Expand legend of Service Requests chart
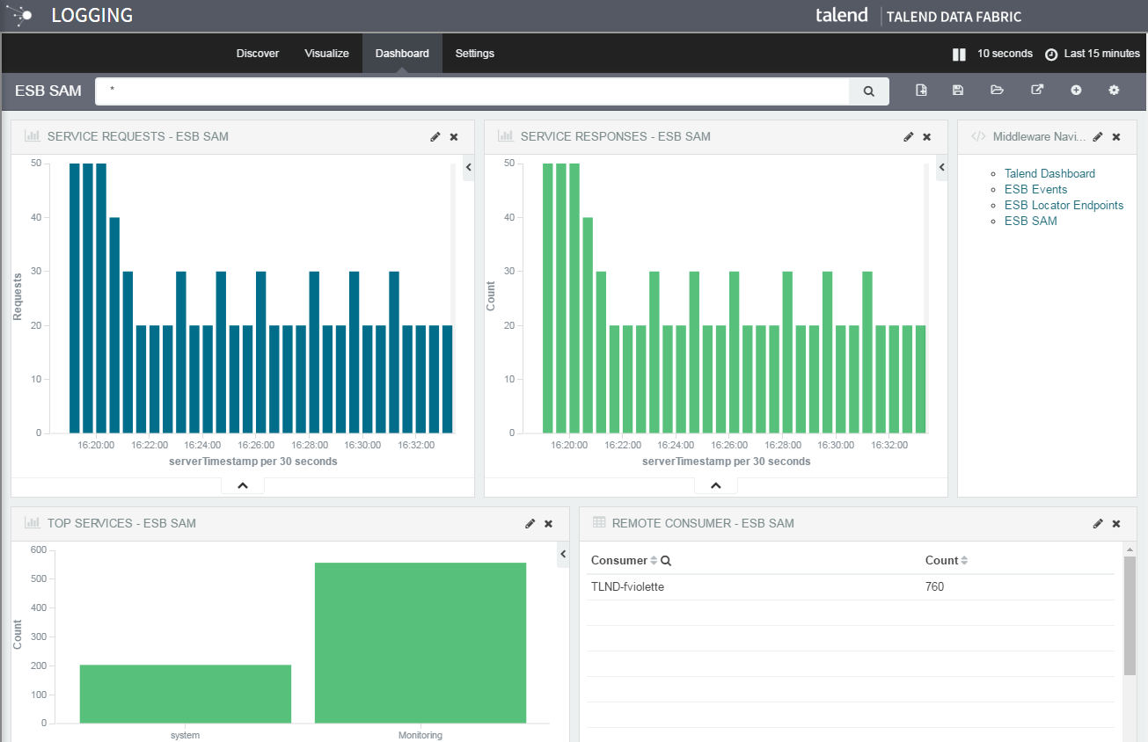The height and width of the screenshot is (742, 1148). (468, 167)
